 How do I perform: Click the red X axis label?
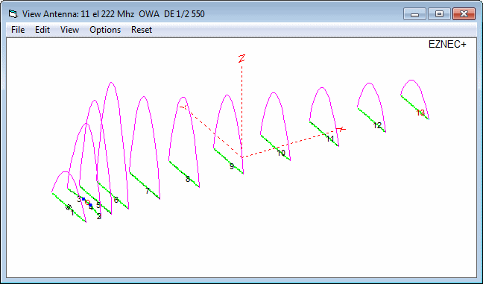click(x=341, y=129)
